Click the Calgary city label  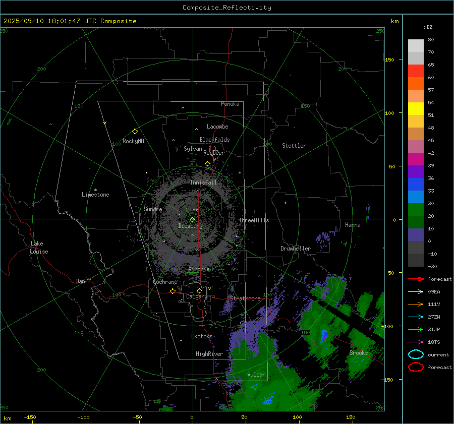[x=197, y=296]
